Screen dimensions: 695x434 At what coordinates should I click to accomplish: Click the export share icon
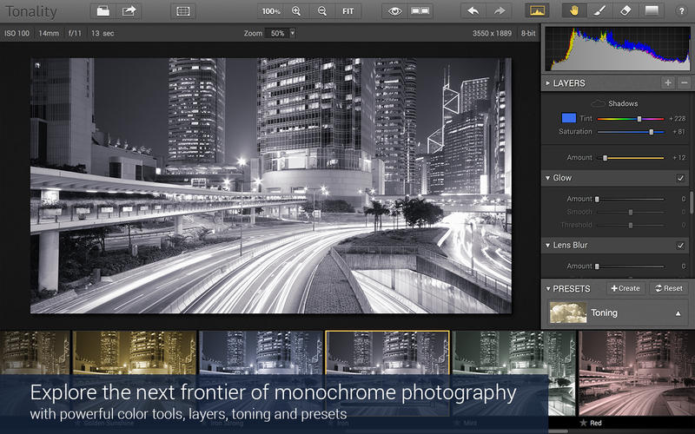click(129, 11)
